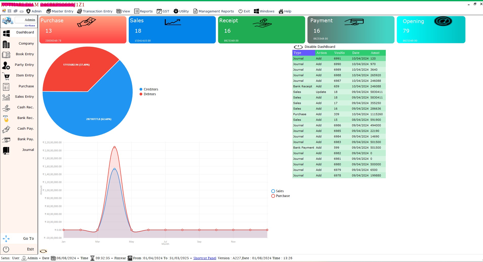The width and height of the screenshot is (483, 262).
Task: Open the GST menu
Action: 163,11
